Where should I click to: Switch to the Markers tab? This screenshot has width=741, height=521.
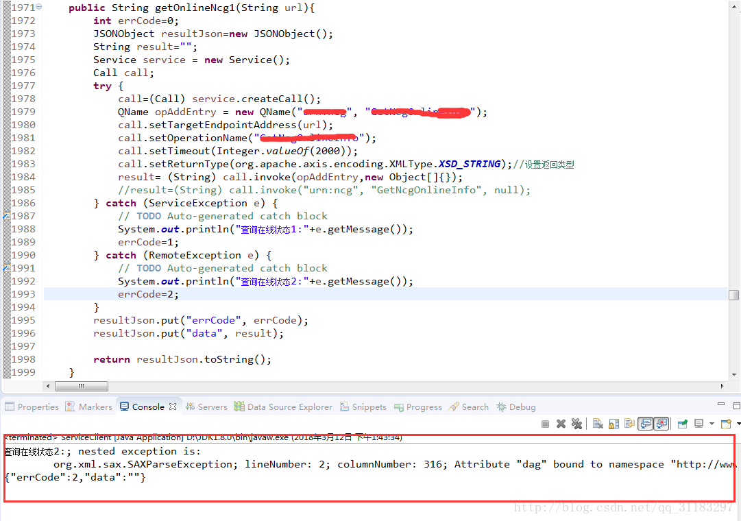(89, 407)
